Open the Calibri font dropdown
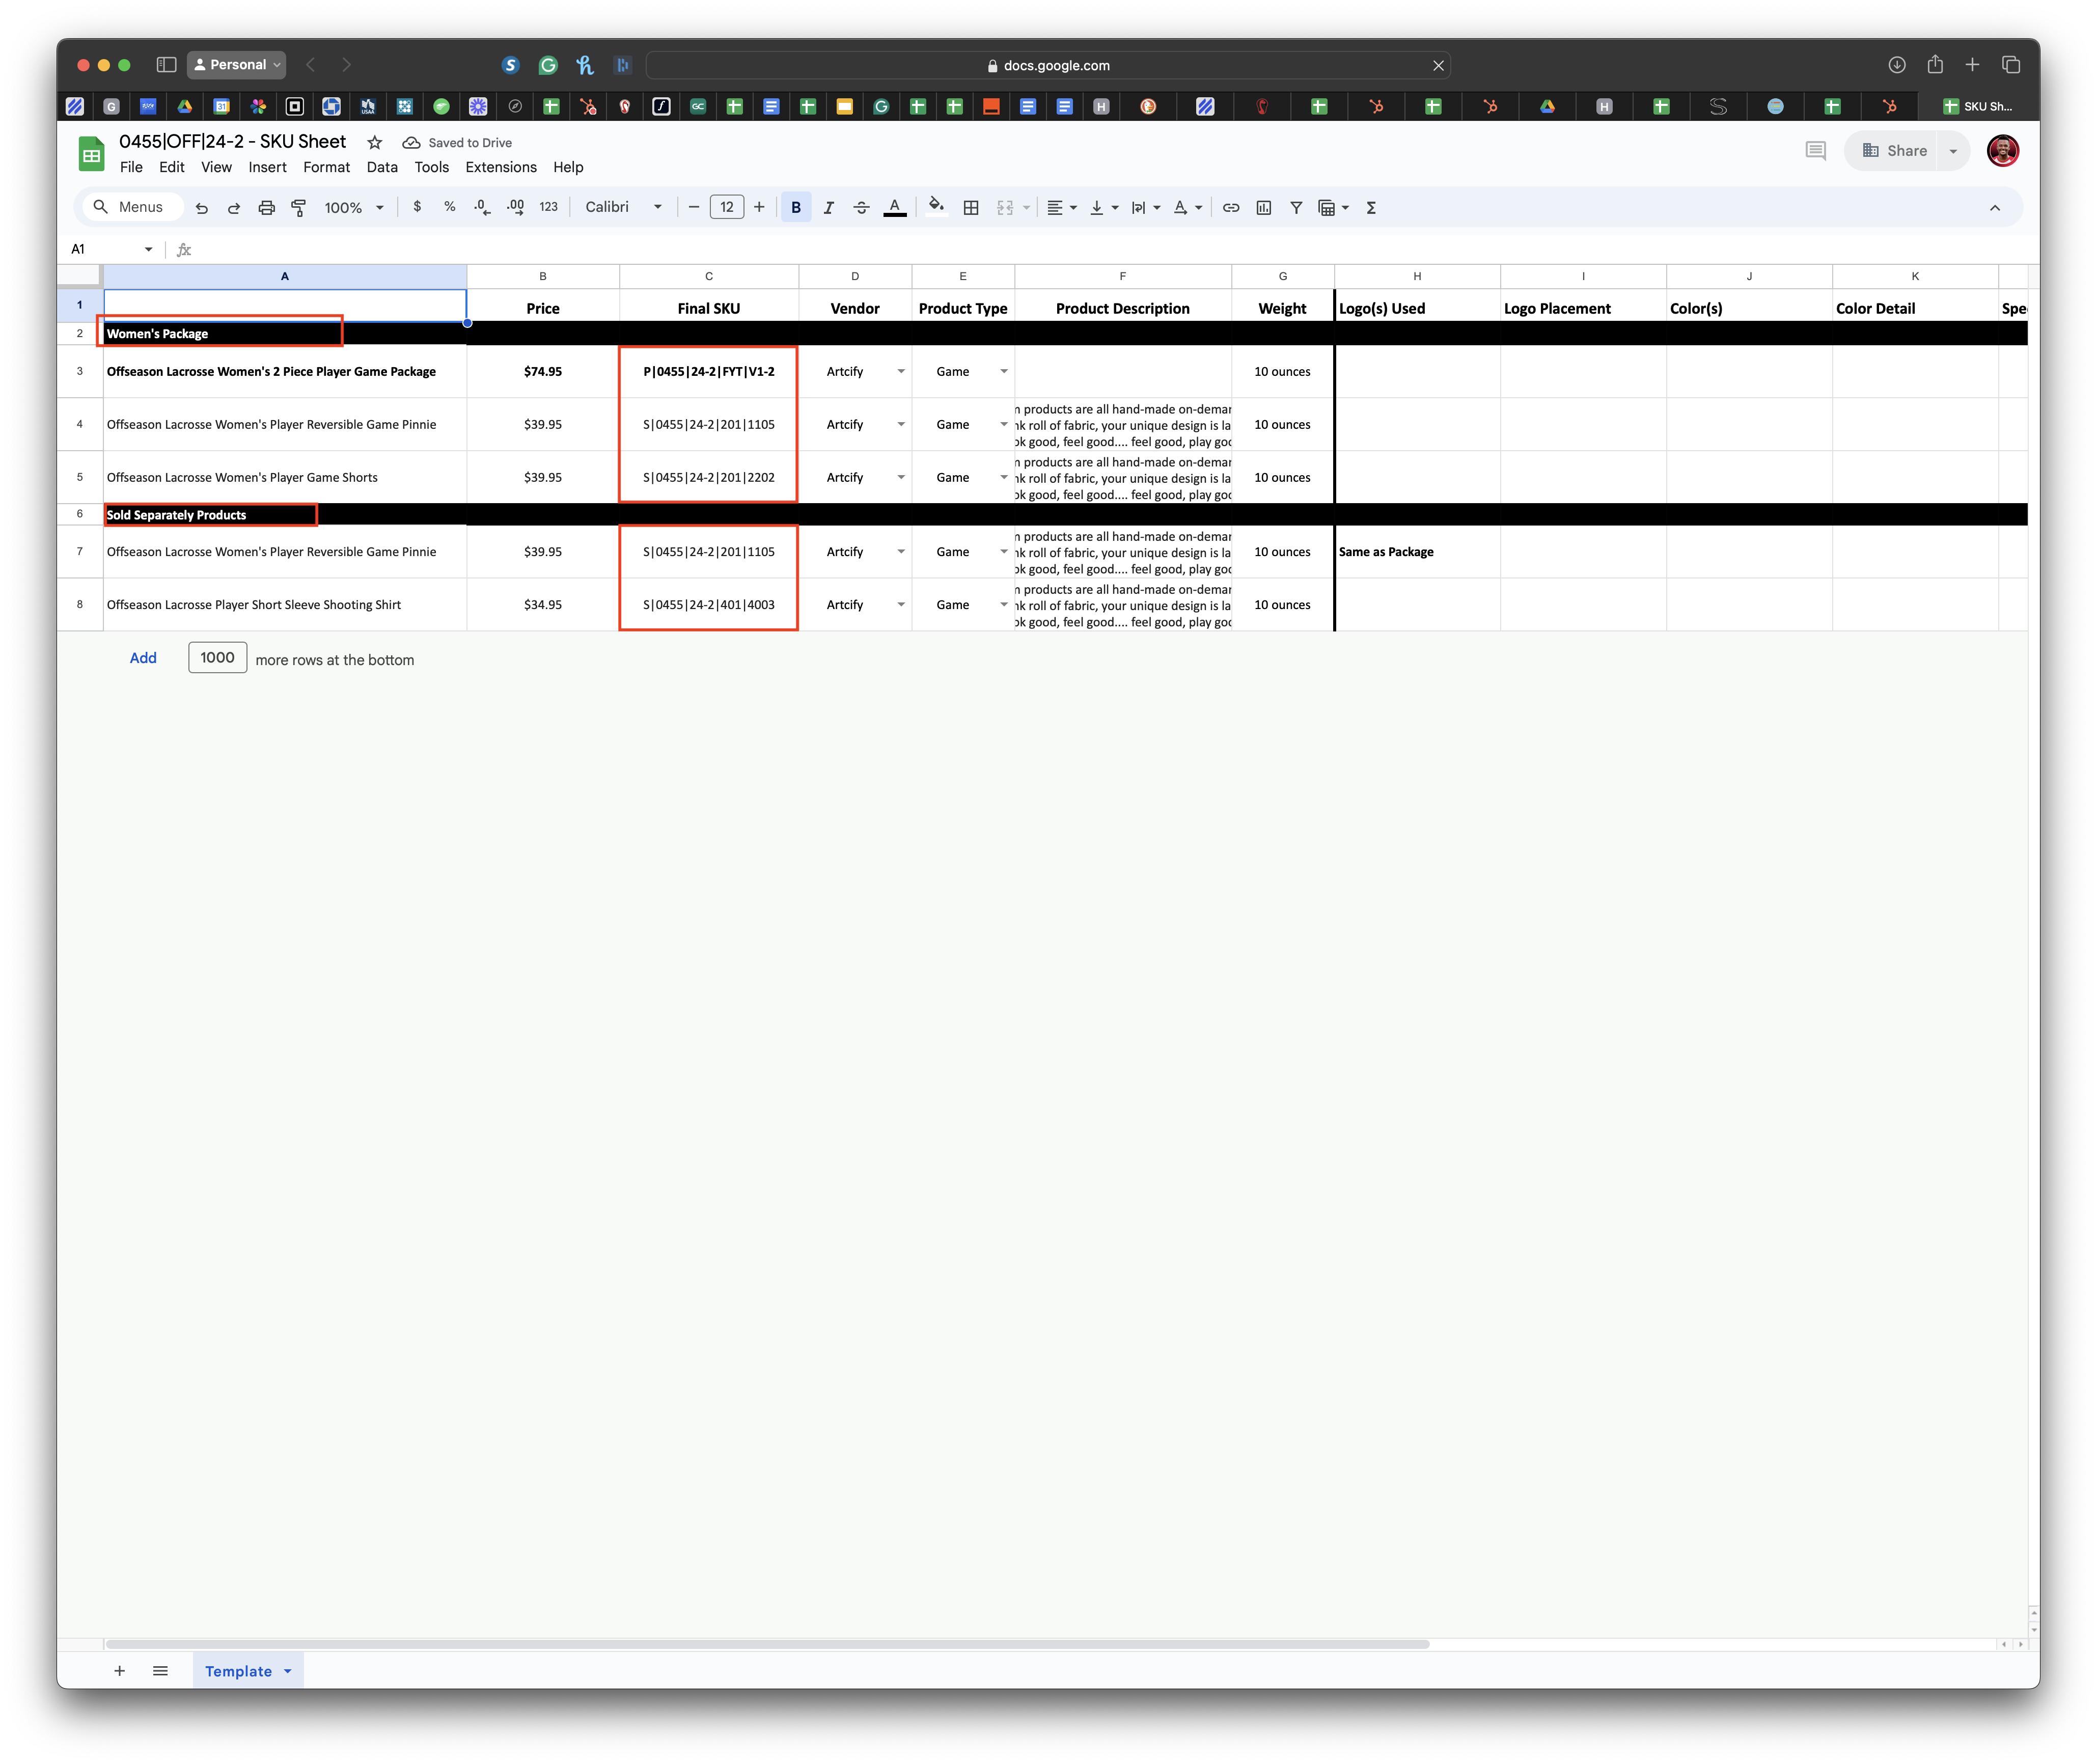The height and width of the screenshot is (1764, 2097). point(623,207)
